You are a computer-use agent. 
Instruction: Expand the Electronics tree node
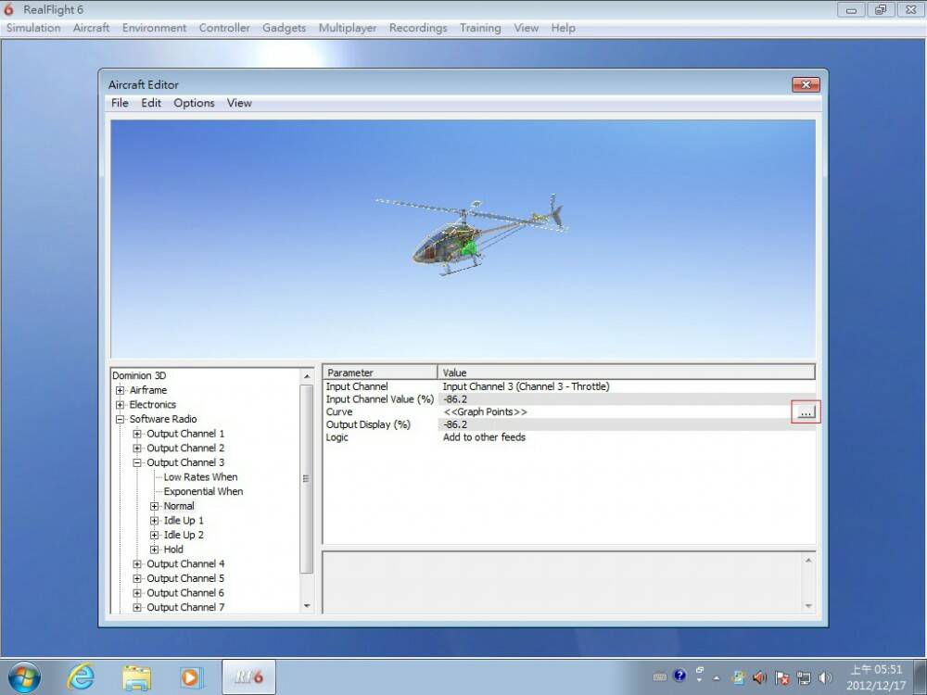(x=120, y=405)
